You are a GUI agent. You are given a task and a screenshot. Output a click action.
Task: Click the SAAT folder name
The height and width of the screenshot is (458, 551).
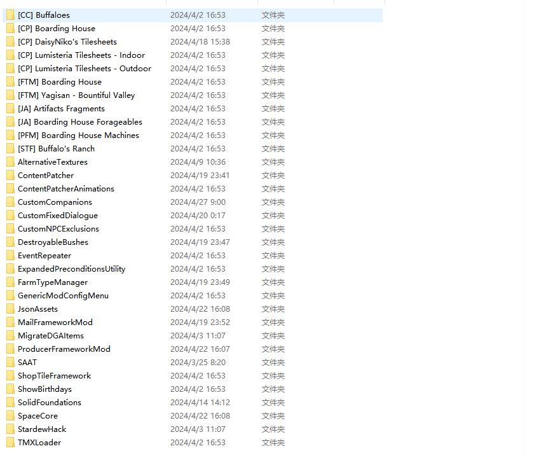pyautogui.click(x=27, y=363)
